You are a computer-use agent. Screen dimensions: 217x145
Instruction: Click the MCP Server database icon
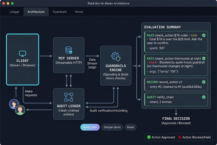pos(69,50)
